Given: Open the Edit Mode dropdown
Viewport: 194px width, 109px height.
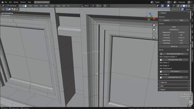Looking at the screenshot, I should point(12,6).
